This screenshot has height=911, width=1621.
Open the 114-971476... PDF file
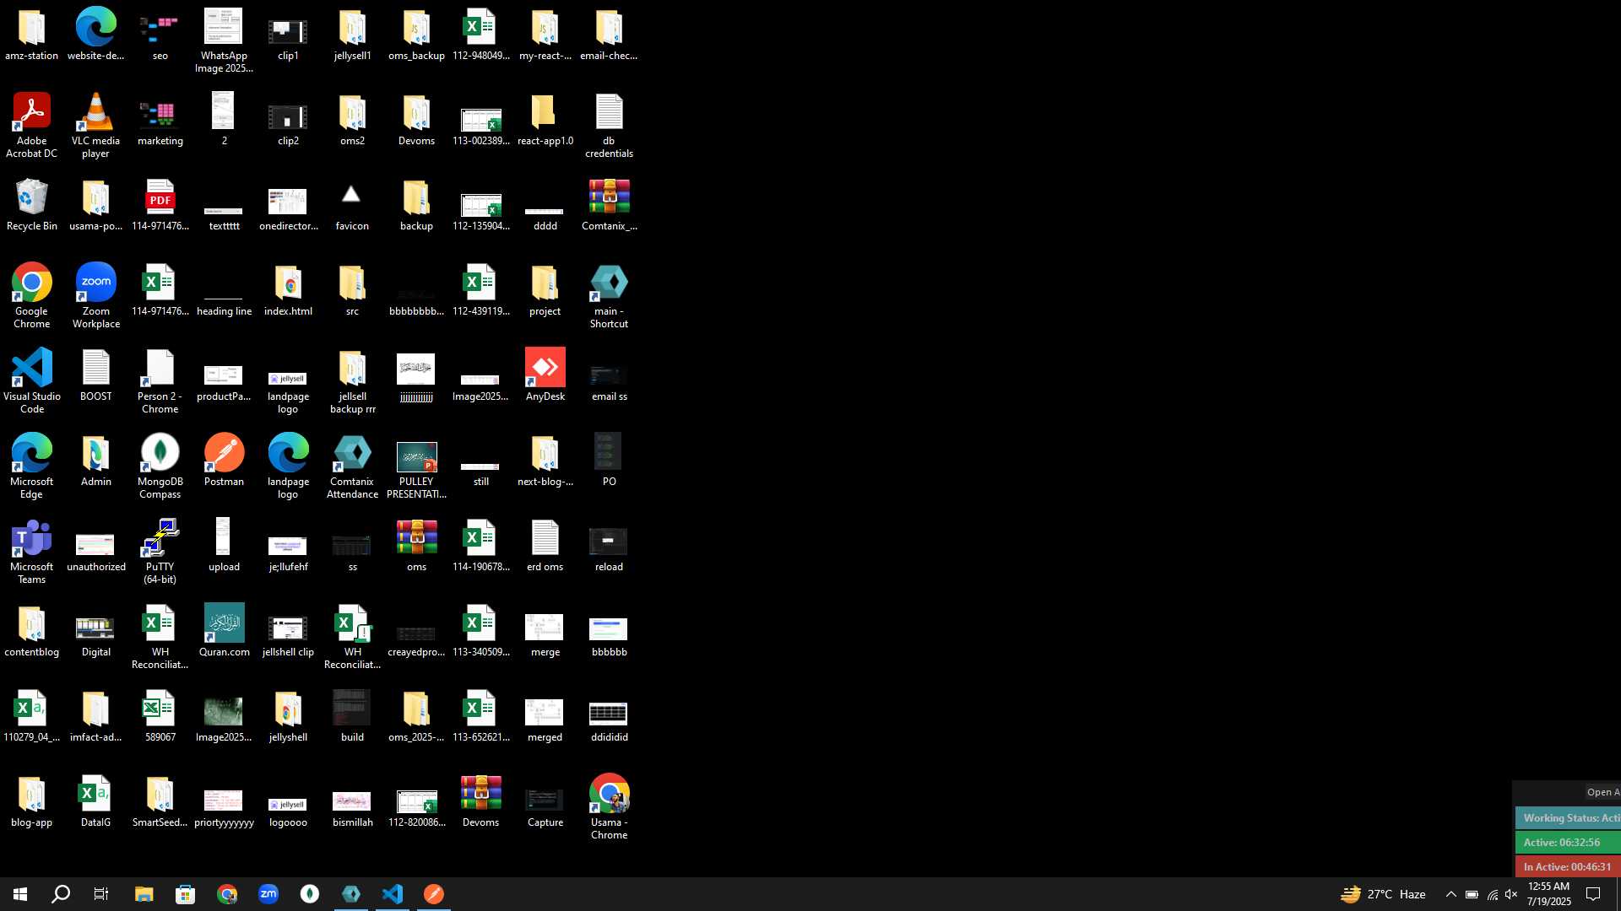160,204
